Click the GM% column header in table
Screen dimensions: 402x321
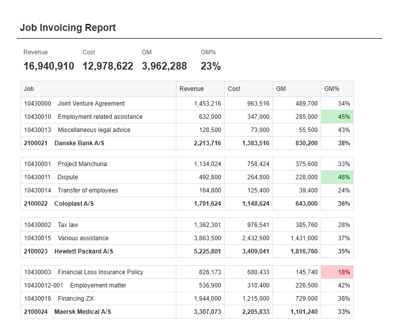pyautogui.click(x=337, y=89)
